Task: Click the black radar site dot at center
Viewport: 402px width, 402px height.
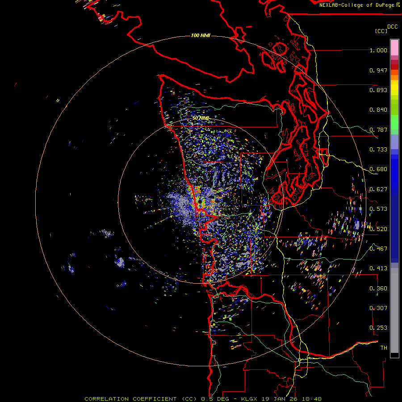Action: [x=200, y=202]
